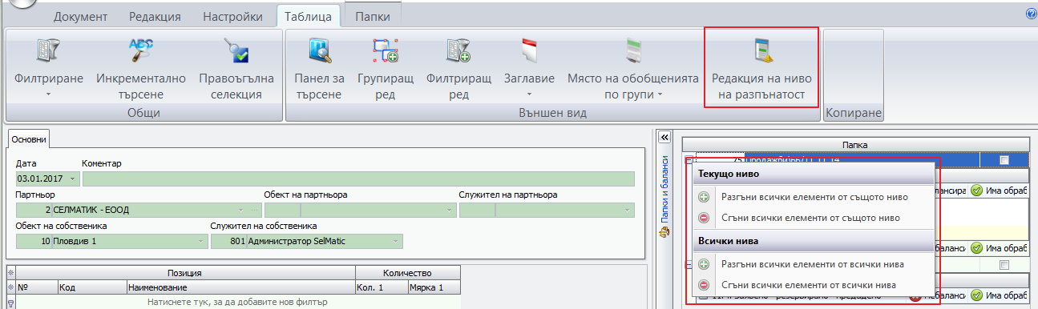This screenshot has height=309, width=1038.
Task: Open the Служител на партньора dropdown
Action: [x=626, y=211]
